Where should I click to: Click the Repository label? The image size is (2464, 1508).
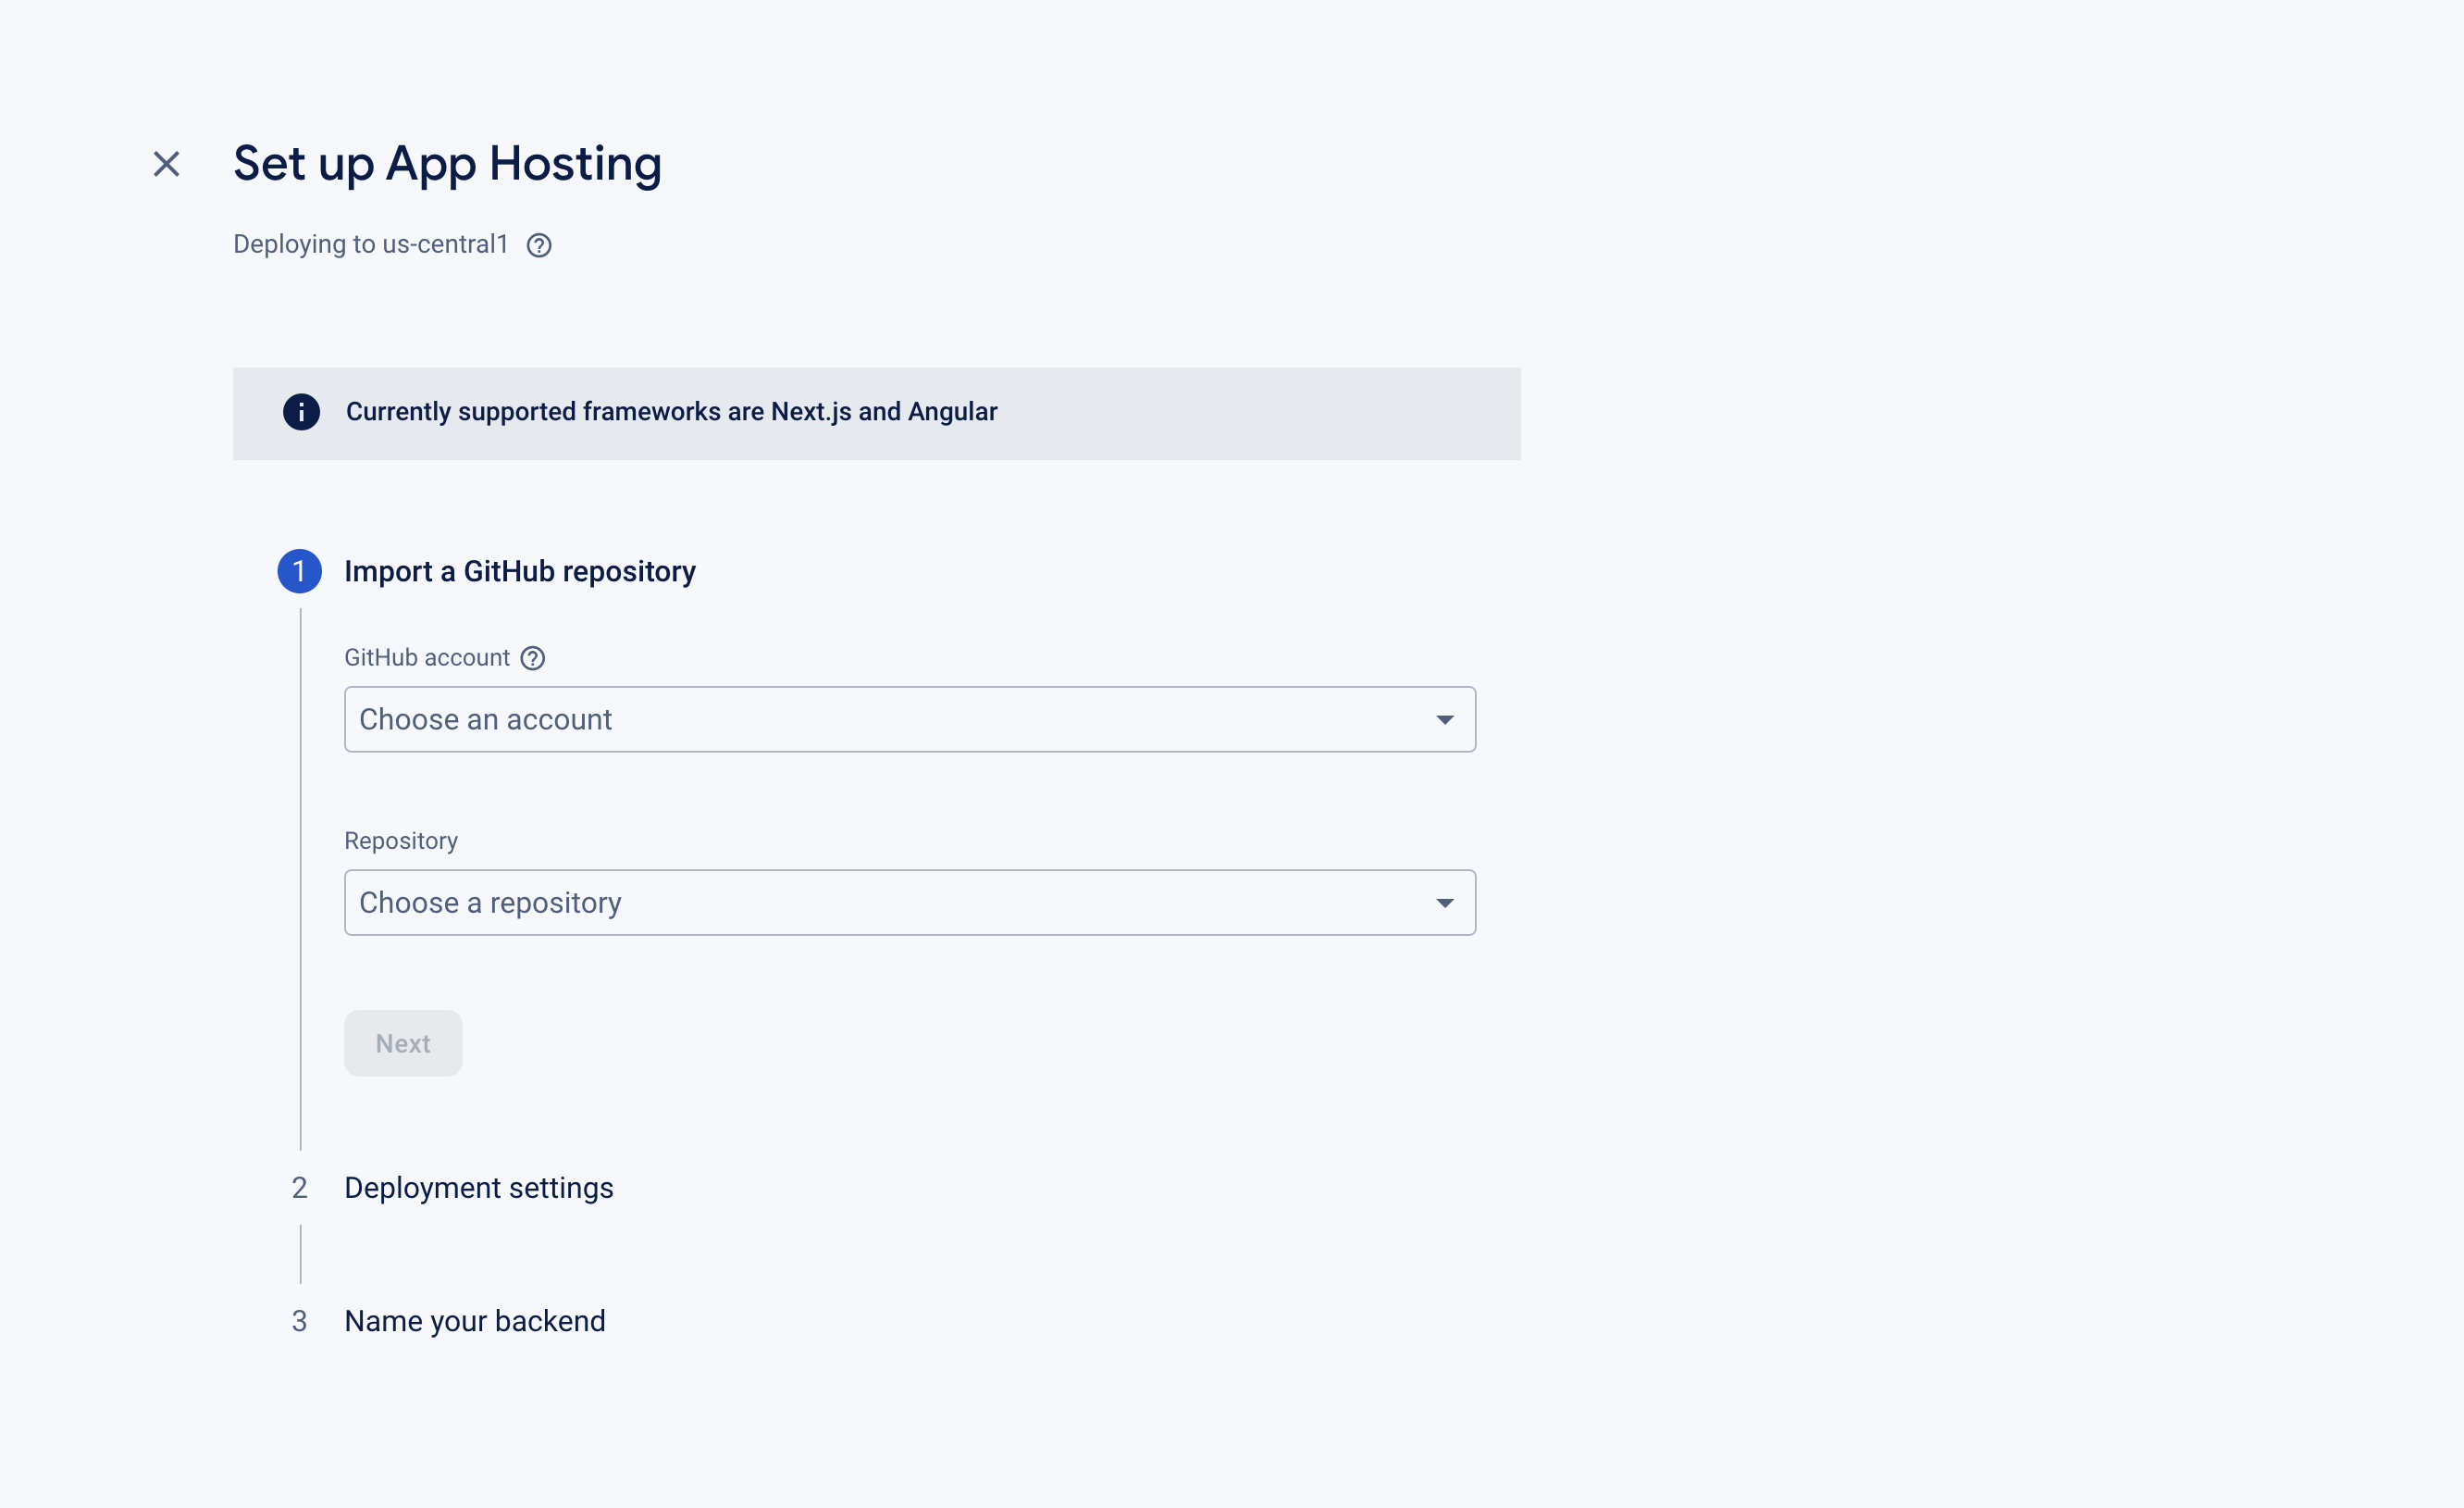(400, 840)
